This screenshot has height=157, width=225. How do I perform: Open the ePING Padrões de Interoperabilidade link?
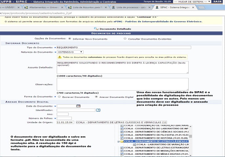[158, 22]
